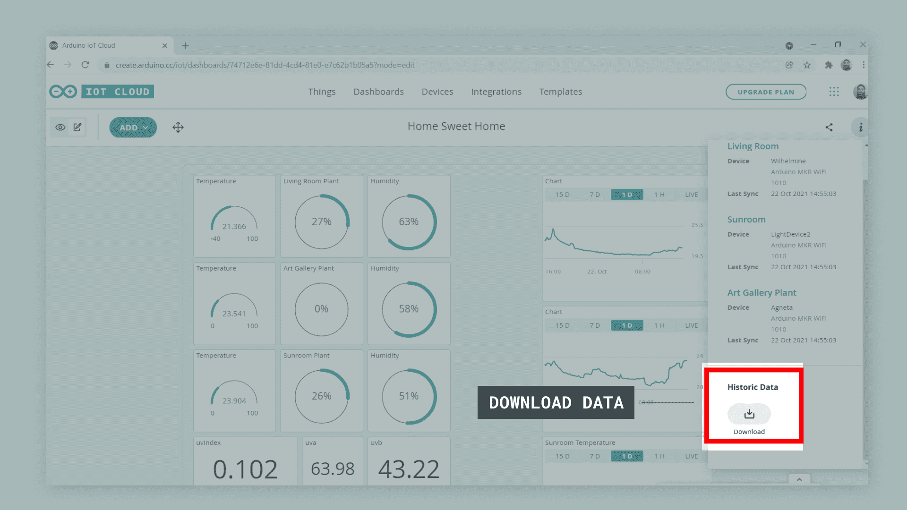Reload the page in the browser
Viewport: 907px width, 510px height.
coord(85,65)
